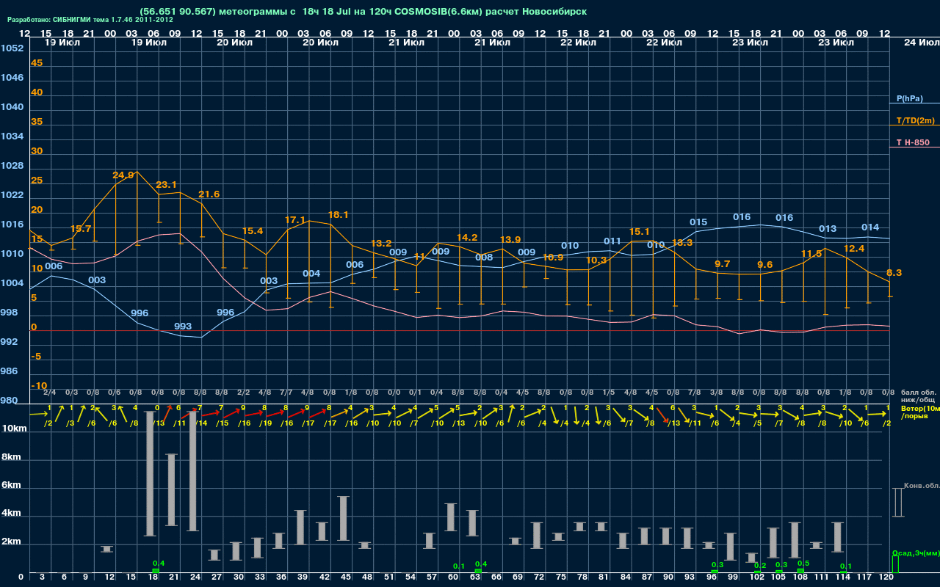Click the temperature label 15.4
The image size is (940, 587).
(253, 231)
